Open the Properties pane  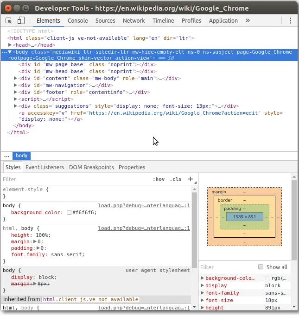point(132,167)
